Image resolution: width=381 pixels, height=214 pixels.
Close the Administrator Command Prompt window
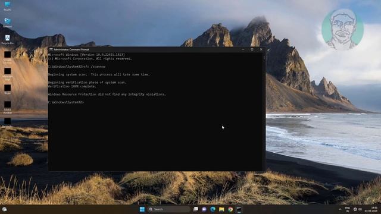pyautogui.click(x=261, y=49)
